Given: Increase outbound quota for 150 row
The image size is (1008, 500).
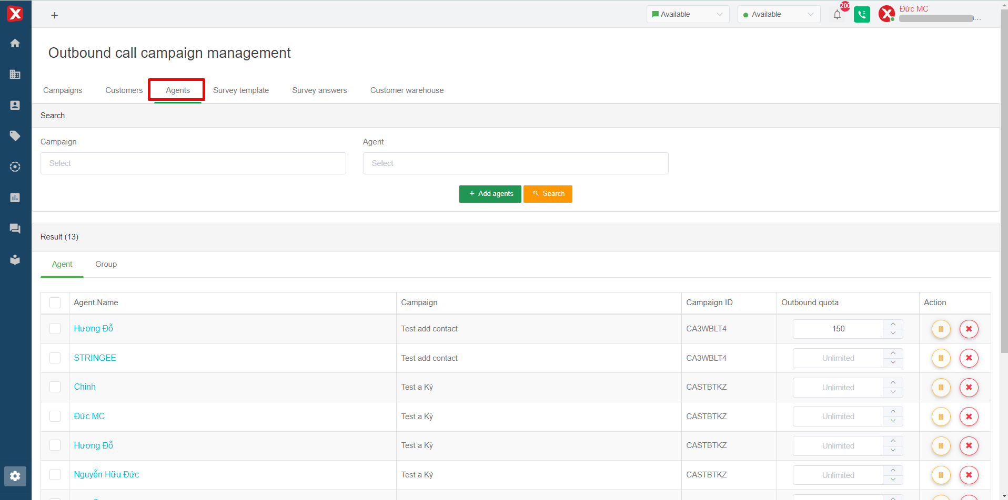Looking at the screenshot, I should pos(893,324).
